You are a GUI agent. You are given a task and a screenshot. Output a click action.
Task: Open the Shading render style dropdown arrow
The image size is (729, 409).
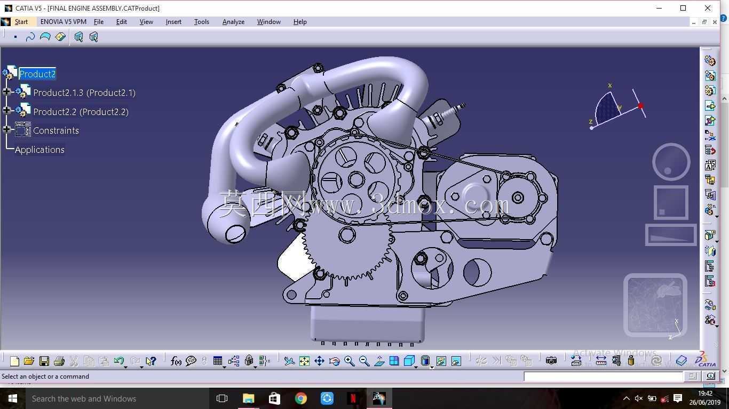pos(432,367)
